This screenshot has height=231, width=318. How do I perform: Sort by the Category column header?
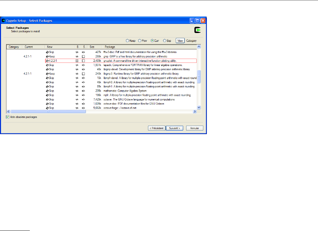click(x=14, y=47)
